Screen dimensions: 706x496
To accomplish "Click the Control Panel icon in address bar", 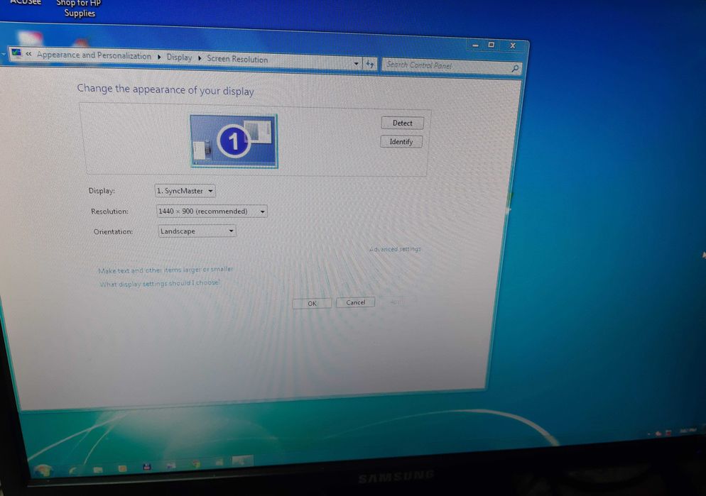I will (16, 53).
